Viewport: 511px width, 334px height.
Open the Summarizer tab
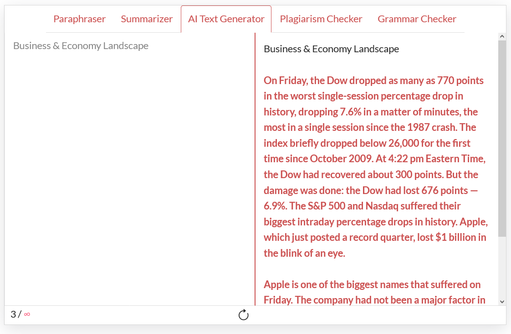point(147,19)
